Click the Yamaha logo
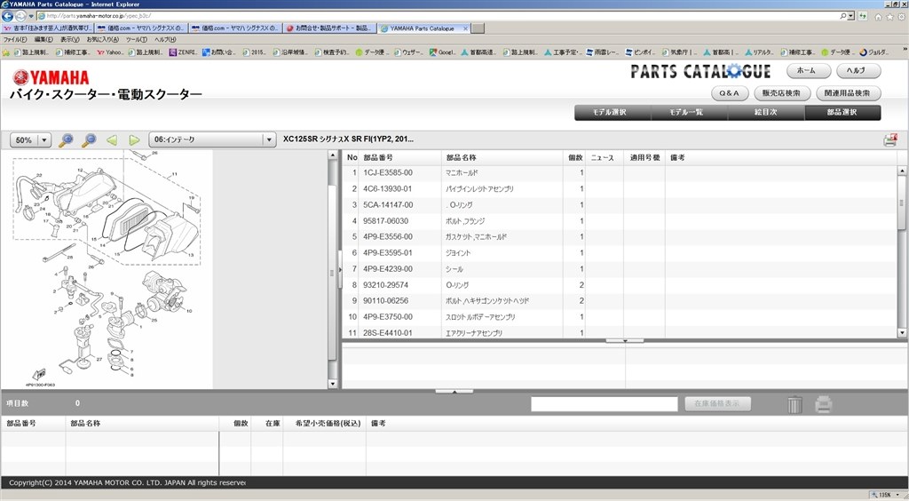The image size is (909, 501). [x=51, y=77]
